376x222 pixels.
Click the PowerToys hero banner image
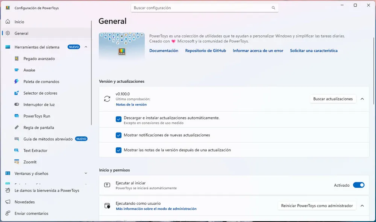tap(122, 46)
